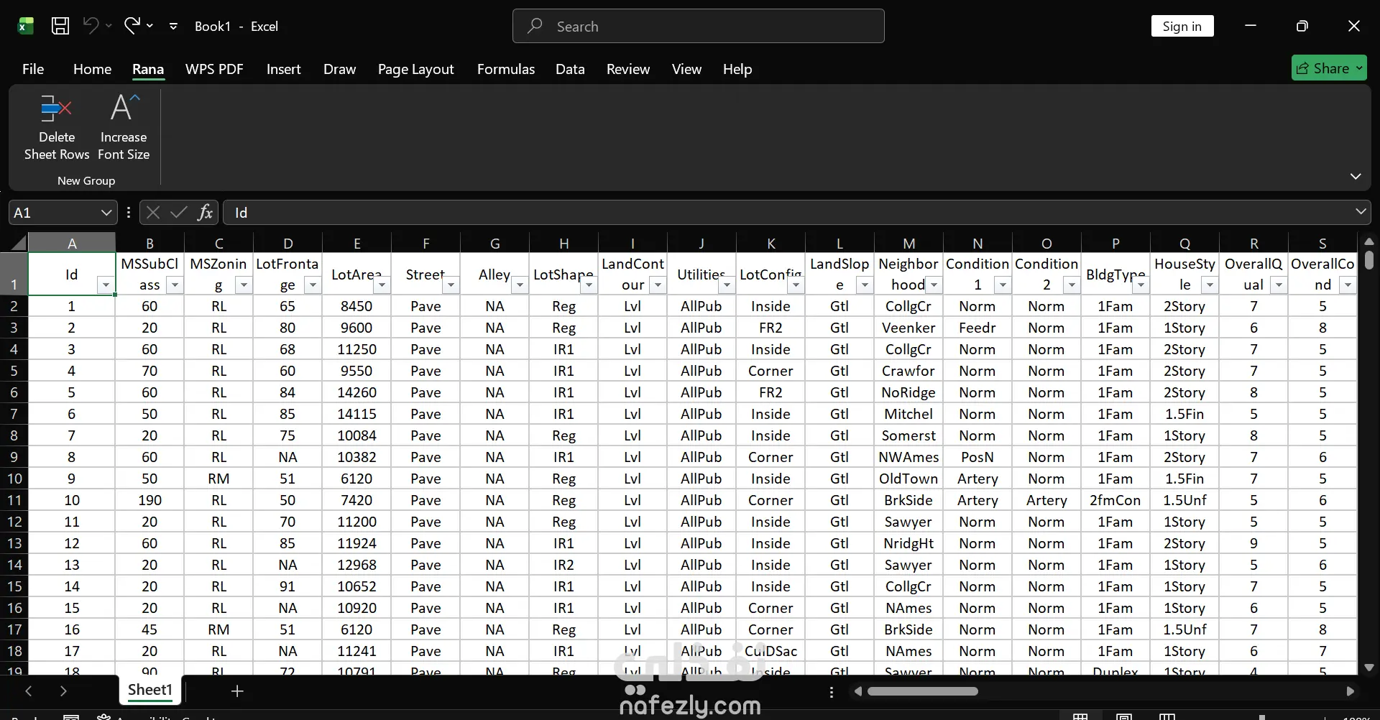Screen dimensions: 1380x720
Task: Expand the formula bar chevron
Action: click(x=1361, y=212)
